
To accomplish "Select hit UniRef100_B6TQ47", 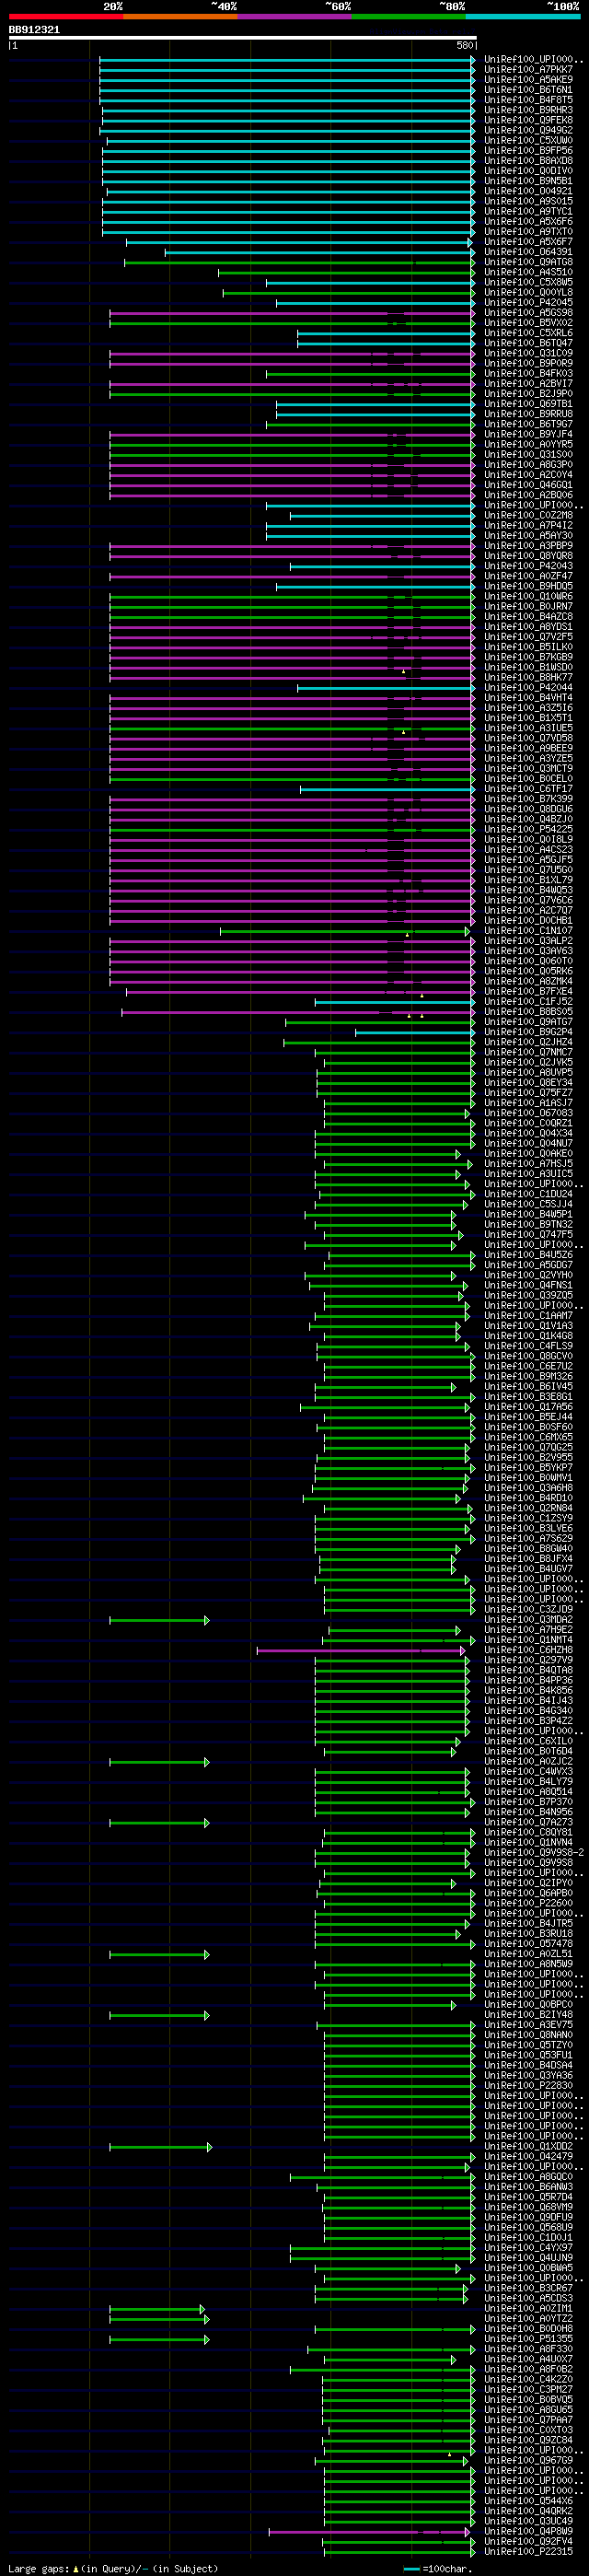I will pyautogui.click(x=529, y=343).
